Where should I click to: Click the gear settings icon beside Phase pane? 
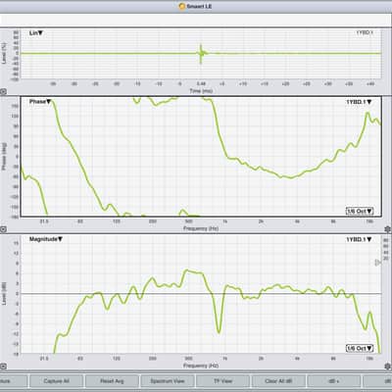coord(388,229)
